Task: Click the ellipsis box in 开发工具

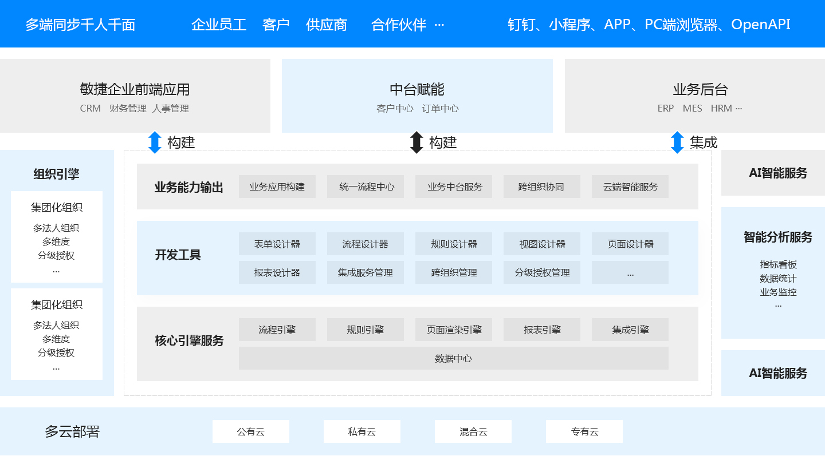Action: (x=630, y=272)
